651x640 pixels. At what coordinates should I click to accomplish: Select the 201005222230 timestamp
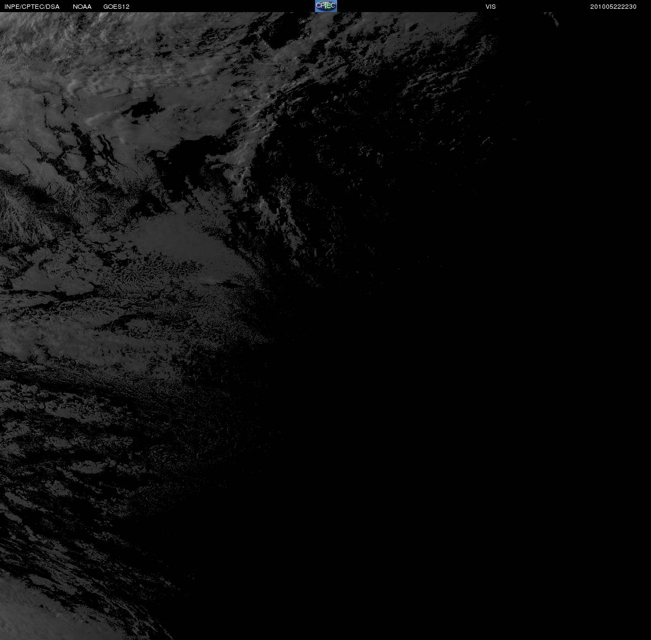[x=613, y=7]
